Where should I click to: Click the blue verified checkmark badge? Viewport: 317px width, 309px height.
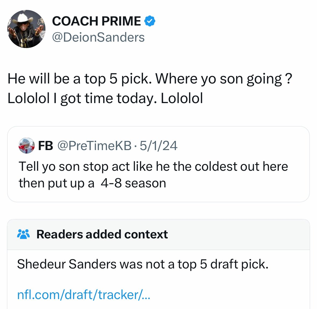pos(150,21)
